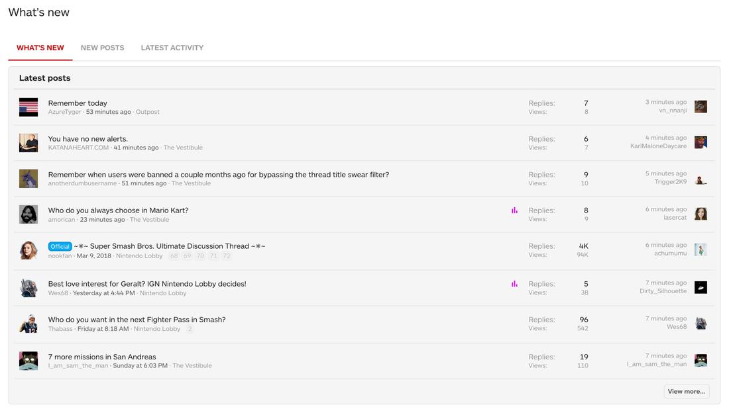
Task: Click lasercat's small avatar on right
Action: pyautogui.click(x=701, y=214)
